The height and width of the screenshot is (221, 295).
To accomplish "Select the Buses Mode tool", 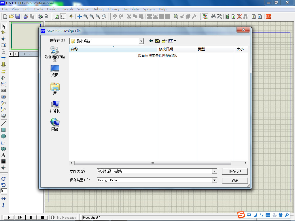I will pos(3,58).
